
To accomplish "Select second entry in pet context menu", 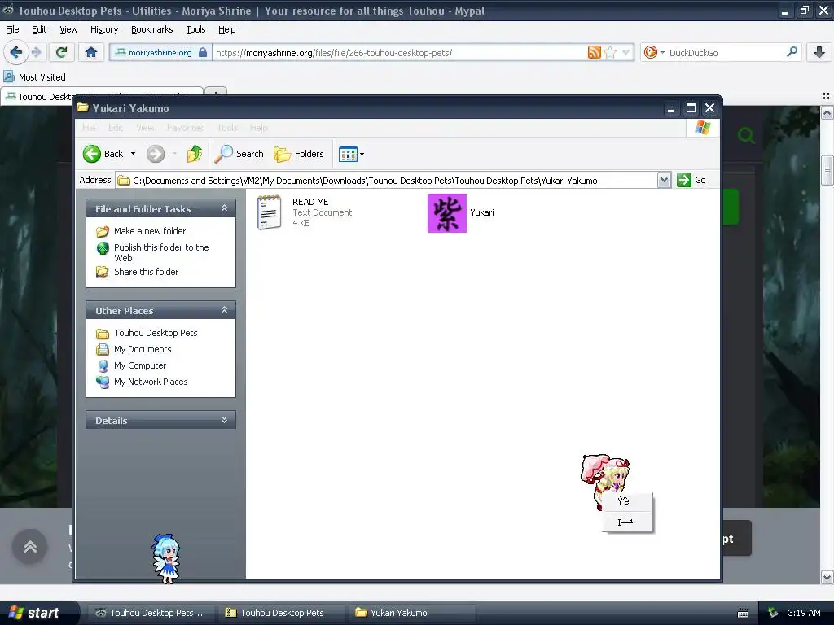I will pyautogui.click(x=627, y=522).
